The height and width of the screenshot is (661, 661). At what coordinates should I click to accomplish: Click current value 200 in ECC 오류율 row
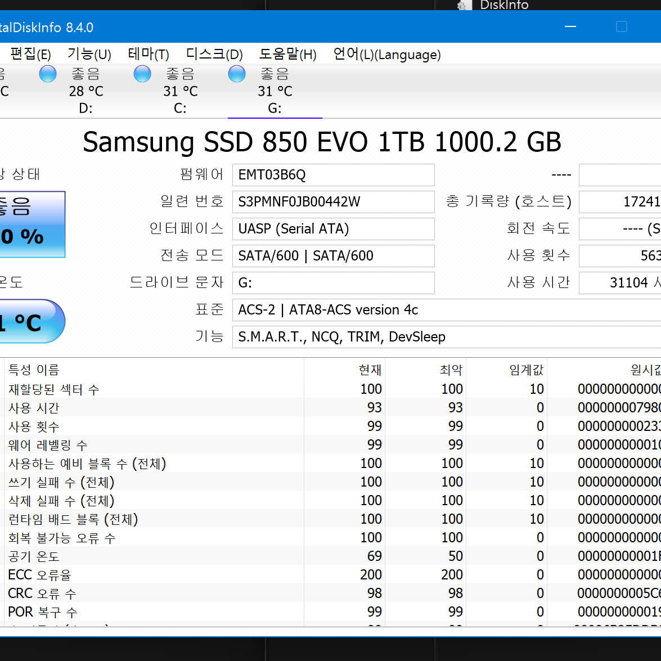tap(371, 574)
